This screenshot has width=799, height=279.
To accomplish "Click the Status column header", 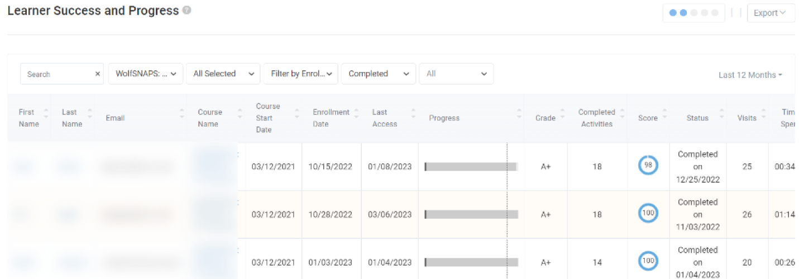I will [697, 118].
